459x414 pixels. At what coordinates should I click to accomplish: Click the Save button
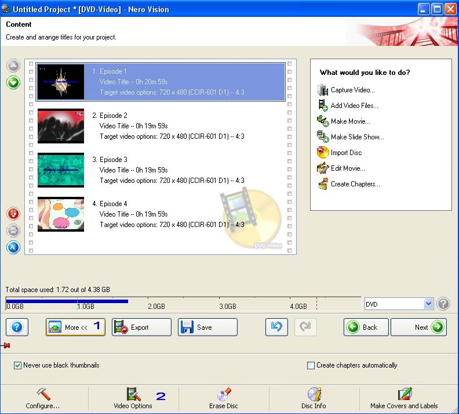pos(207,327)
